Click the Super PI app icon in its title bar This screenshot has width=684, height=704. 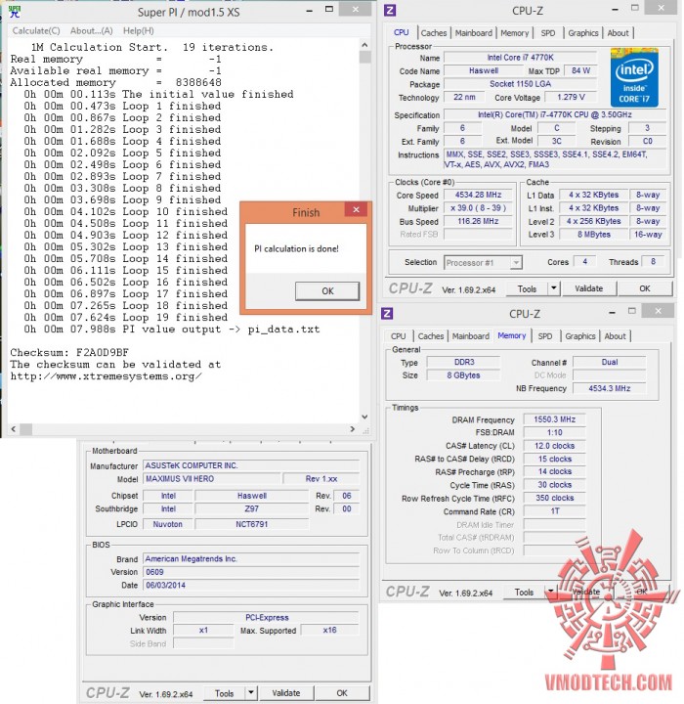[x=15, y=11]
